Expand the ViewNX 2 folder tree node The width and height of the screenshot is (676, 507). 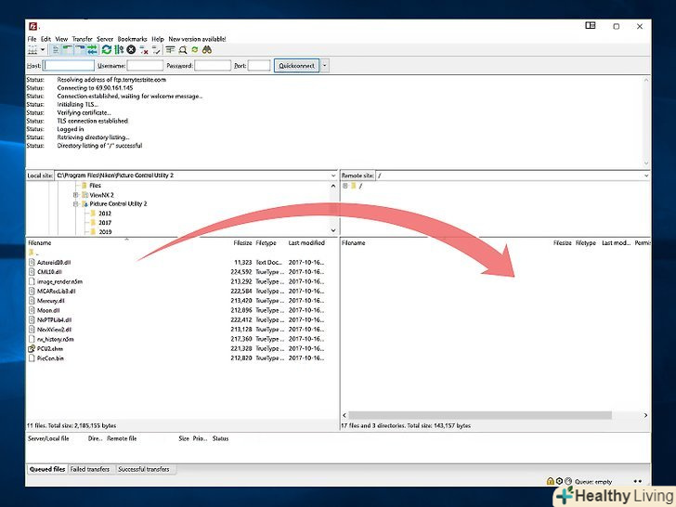76,194
